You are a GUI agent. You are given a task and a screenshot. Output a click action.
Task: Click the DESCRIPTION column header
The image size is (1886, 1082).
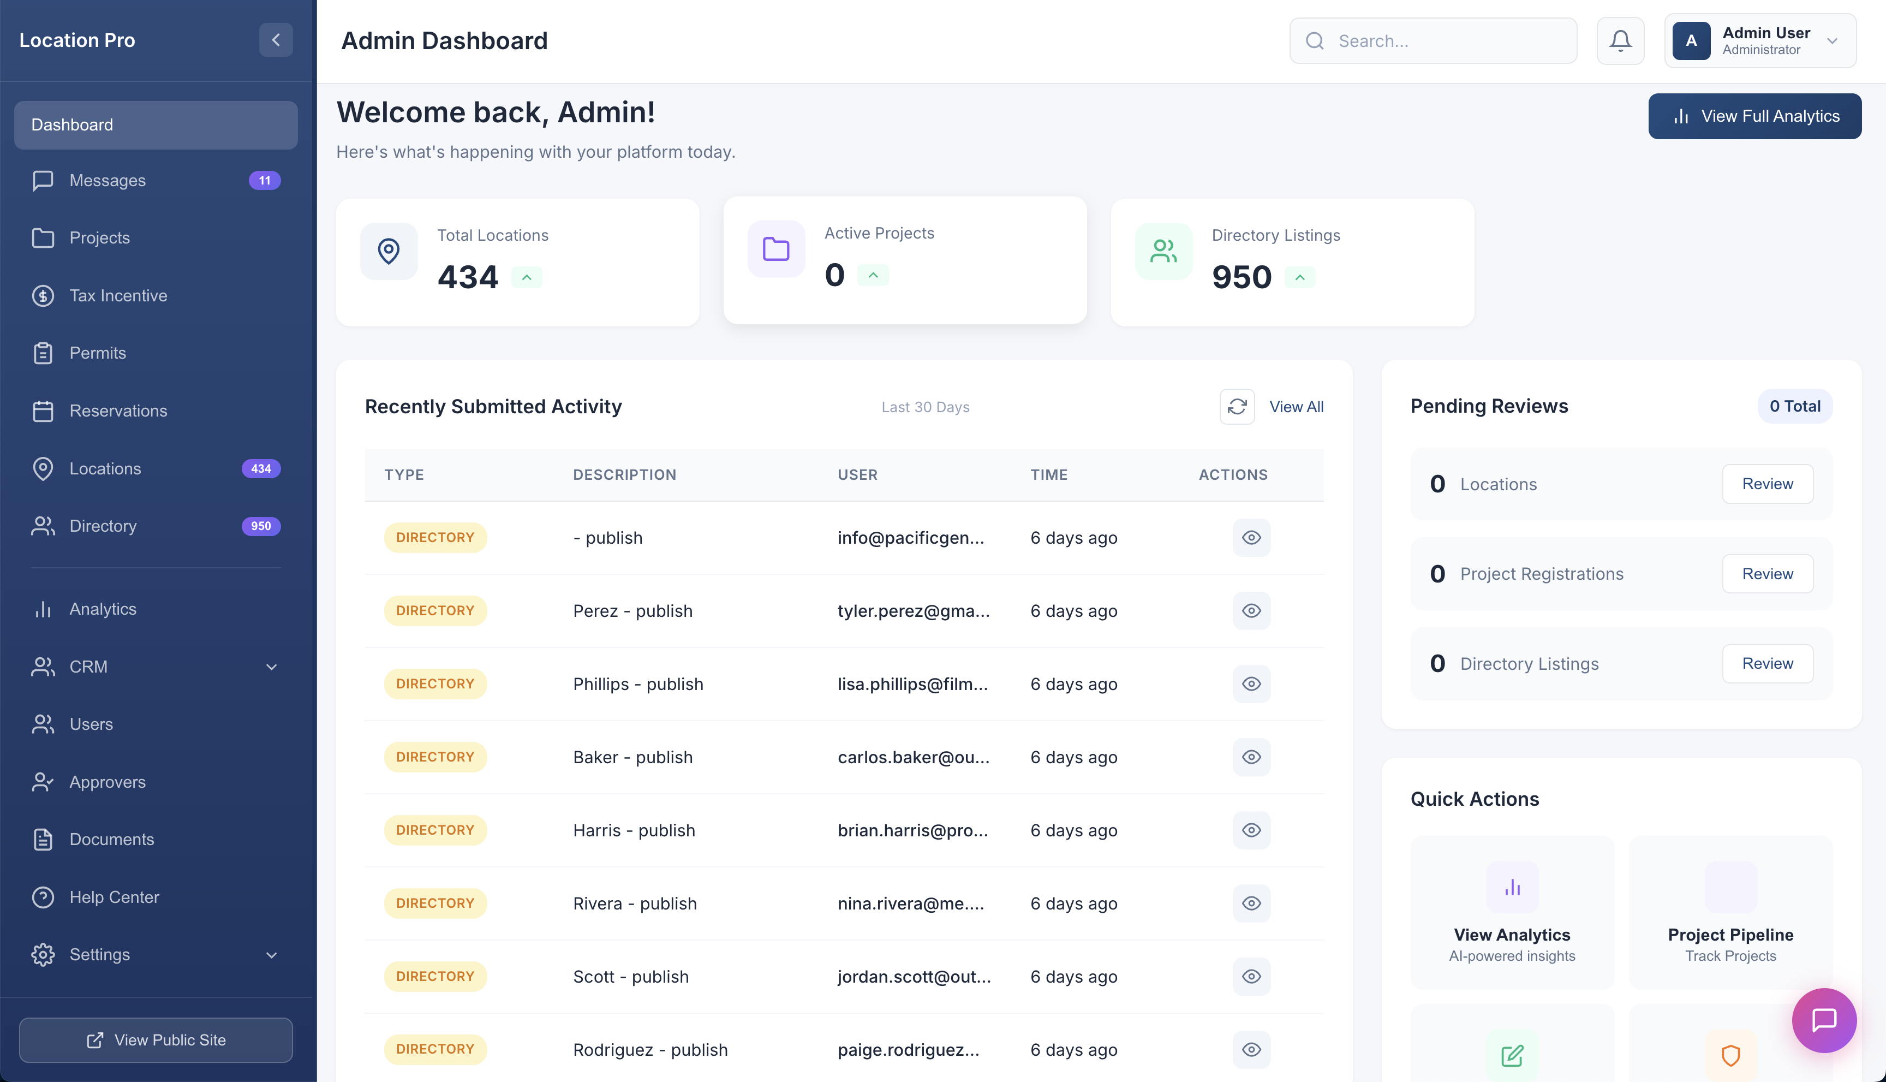[x=625, y=475]
